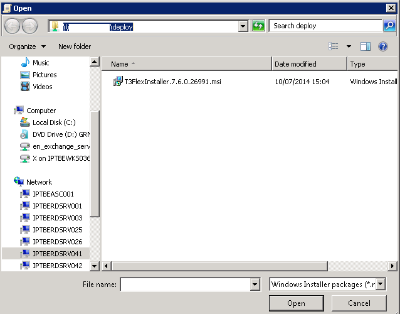Select the Pictures label in navigation pane
Viewport: 400px width, 314px height.
tap(45, 75)
